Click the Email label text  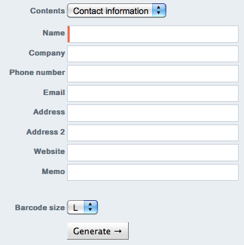pyautogui.click(x=54, y=92)
